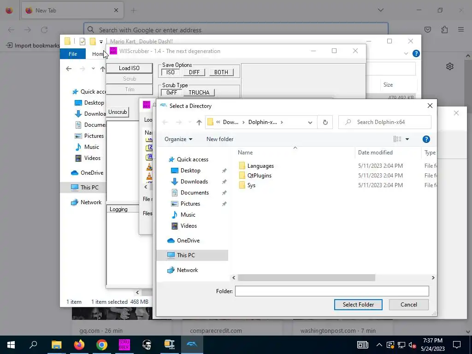
Task: Go up one folder in the Select a Directory dialog
Action: click(199, 122)
